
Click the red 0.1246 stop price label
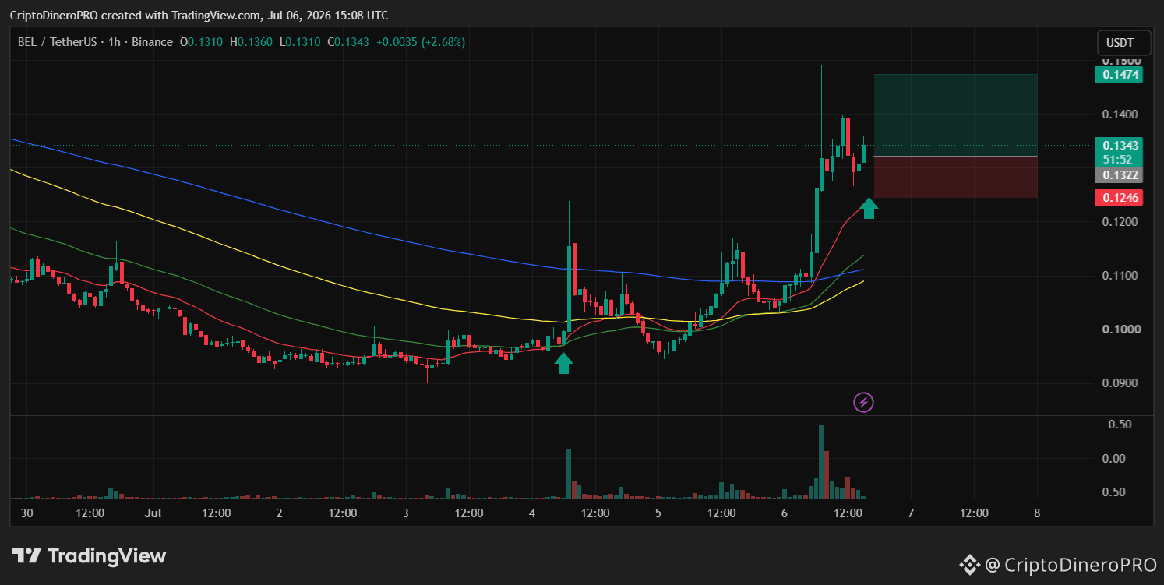(1118, 198)
